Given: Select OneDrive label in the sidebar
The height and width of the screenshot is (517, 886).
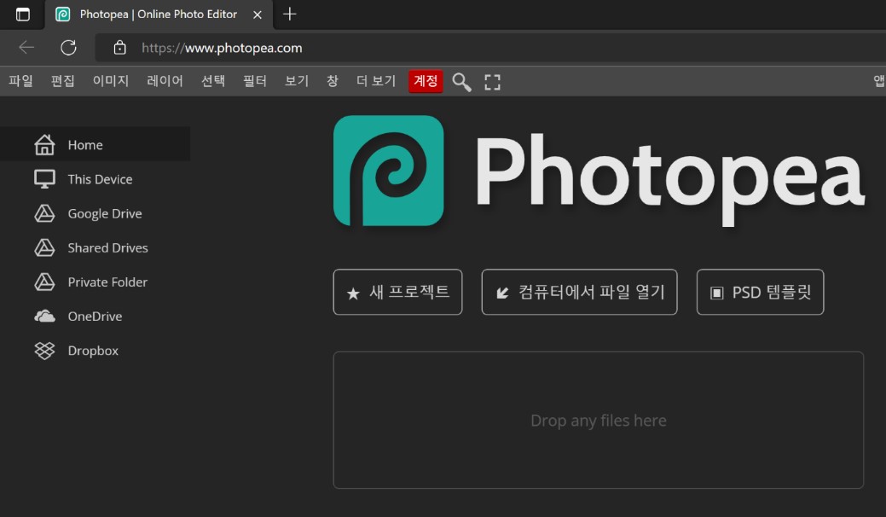Looking at the screenshot, I should pos(95,317).
